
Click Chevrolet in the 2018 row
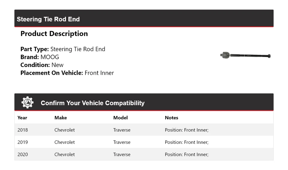pyautogui.click(x=64, y=130)
